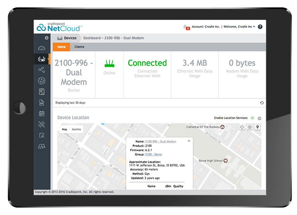The width and height of the screenshot is (297, 215).
Task: Click the dBm column header in popup
Action: click(x=168, y=186)
